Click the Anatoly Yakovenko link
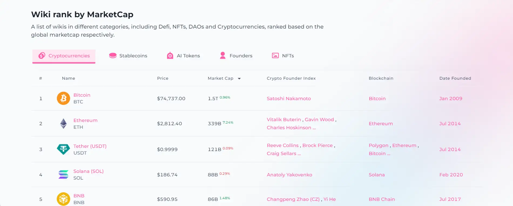The image size is (513, 206). coord(289,175)
